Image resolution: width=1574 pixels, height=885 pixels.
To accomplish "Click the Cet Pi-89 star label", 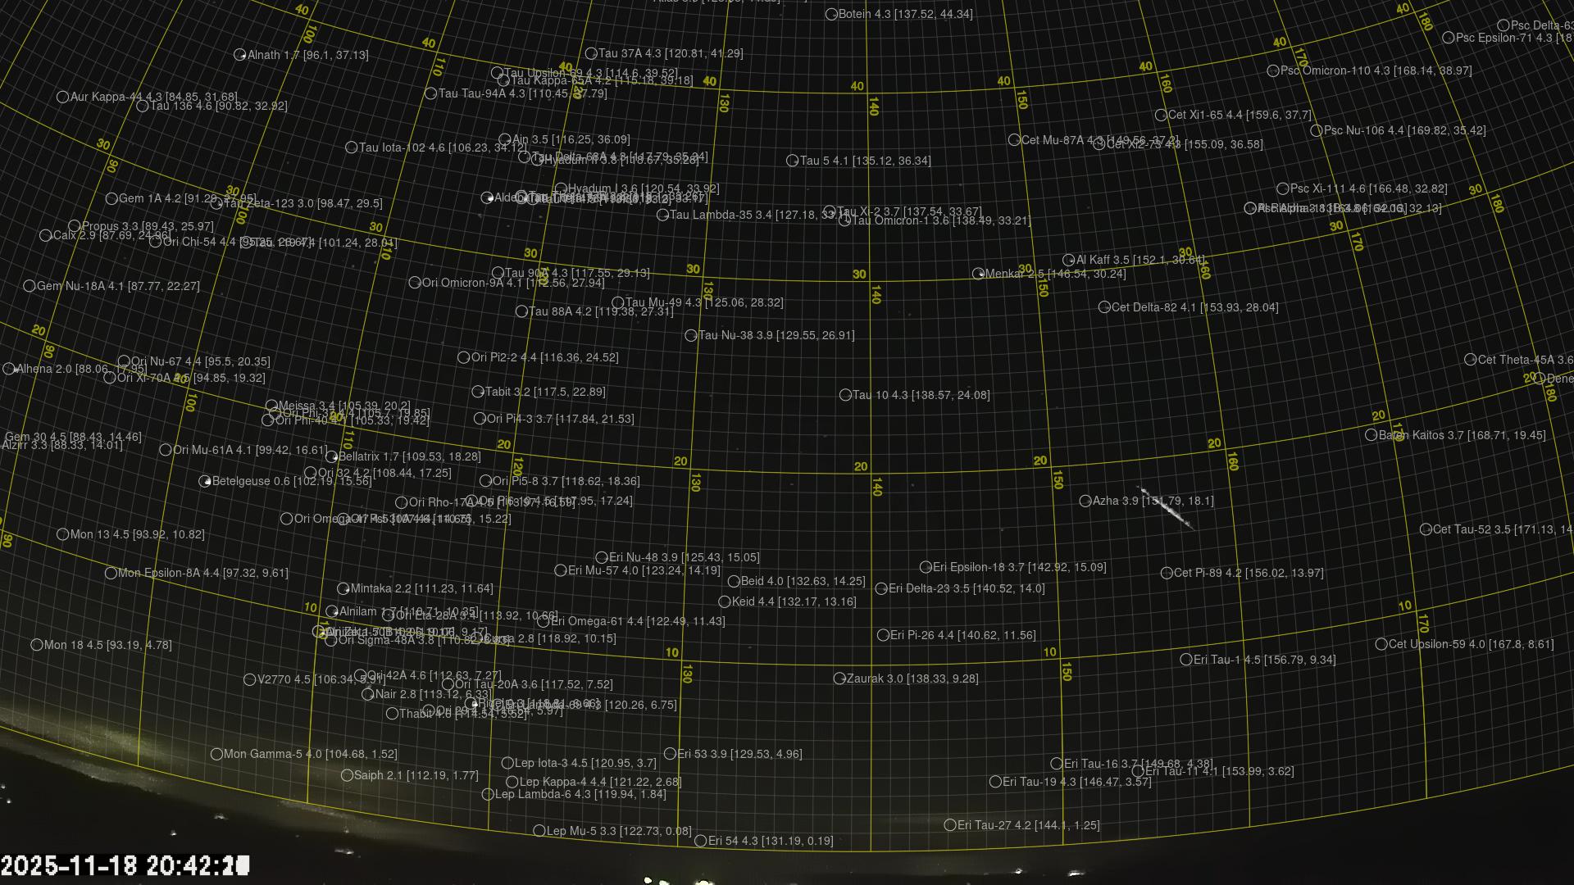I will click(1248, 573).
